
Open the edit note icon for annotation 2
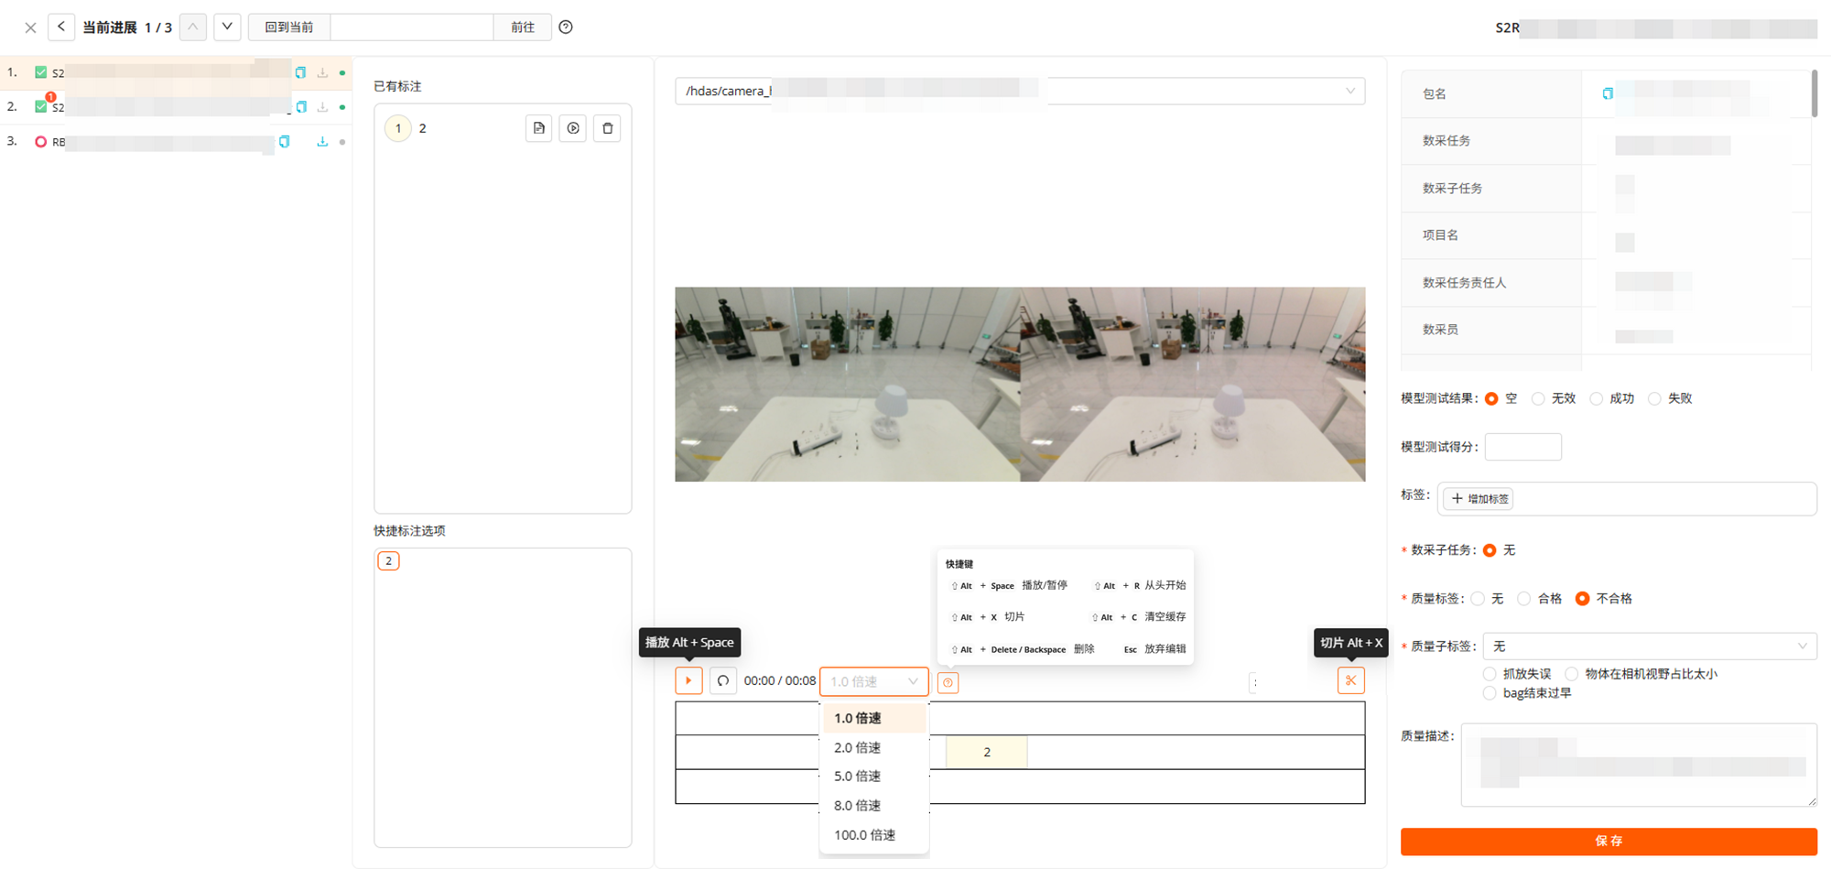coord(538,128)
